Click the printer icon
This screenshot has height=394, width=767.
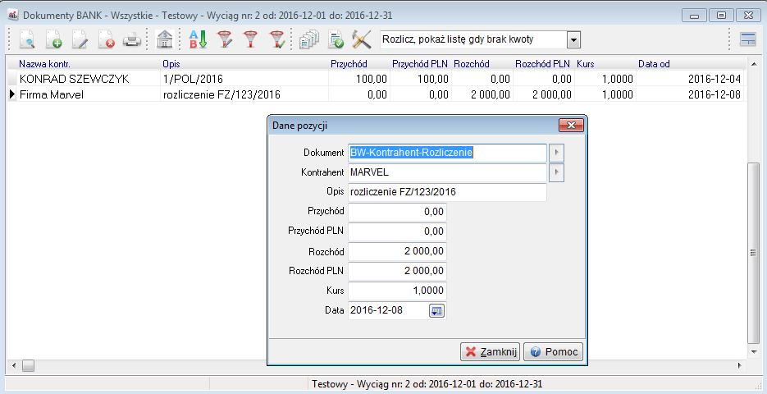[x=131, y=39]
